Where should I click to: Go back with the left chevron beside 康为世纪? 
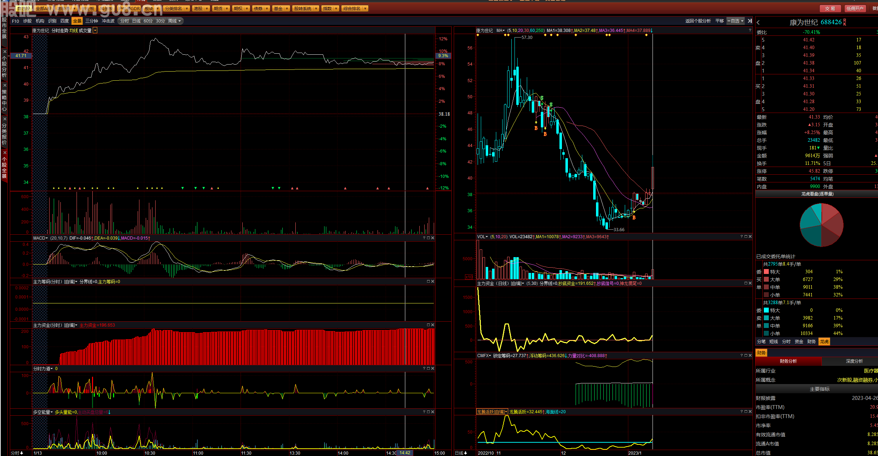click(x=758, y=22)
